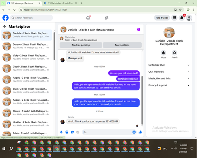This screenshot has width=197, height=158.
Task: Click Mark as pending button
Action: (x=81, y=45)
